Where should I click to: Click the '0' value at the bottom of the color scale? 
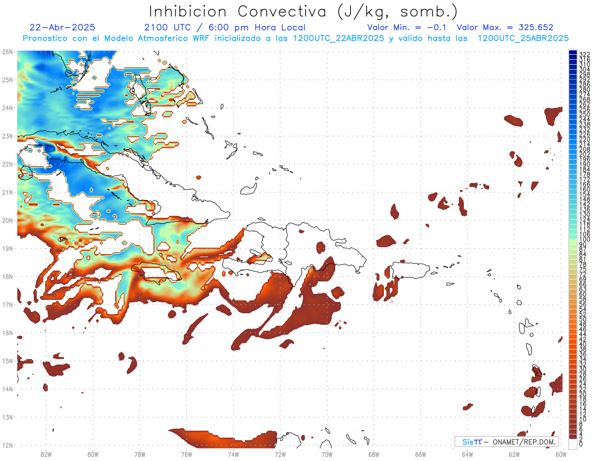[x=581, y=444]
